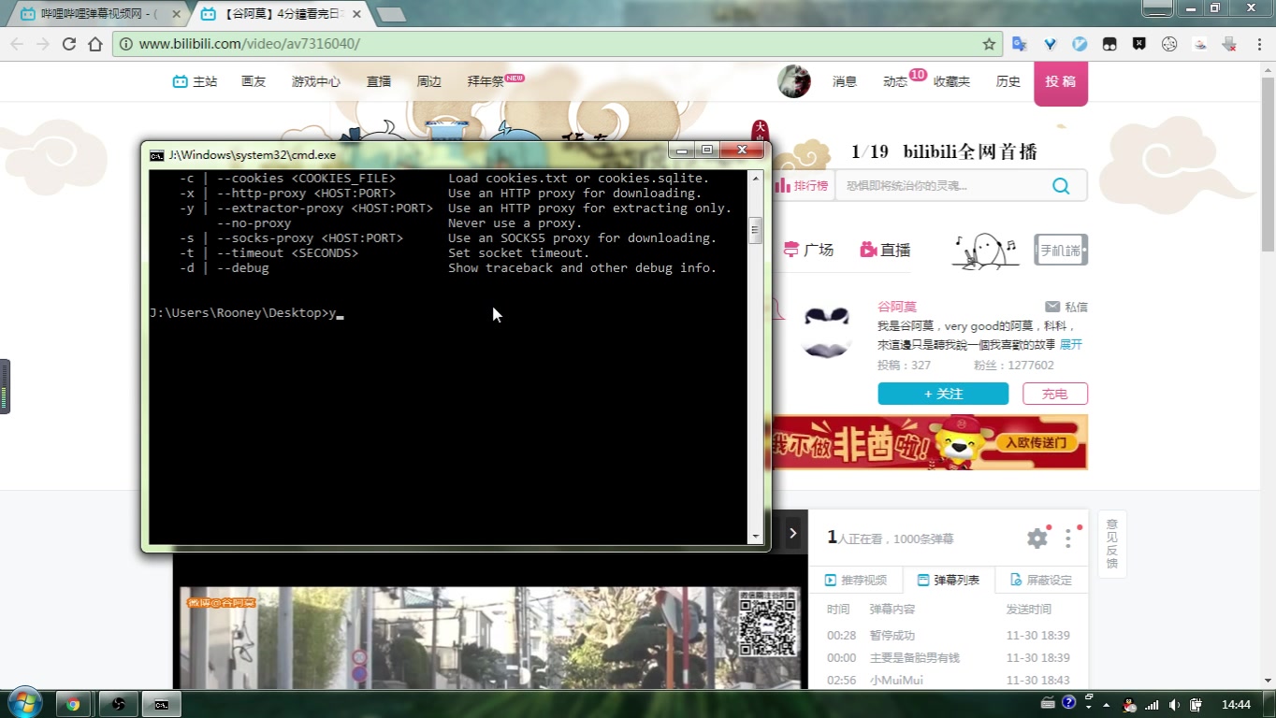Open 游戏中心 in the nav bar

click(x=316, y=81)
